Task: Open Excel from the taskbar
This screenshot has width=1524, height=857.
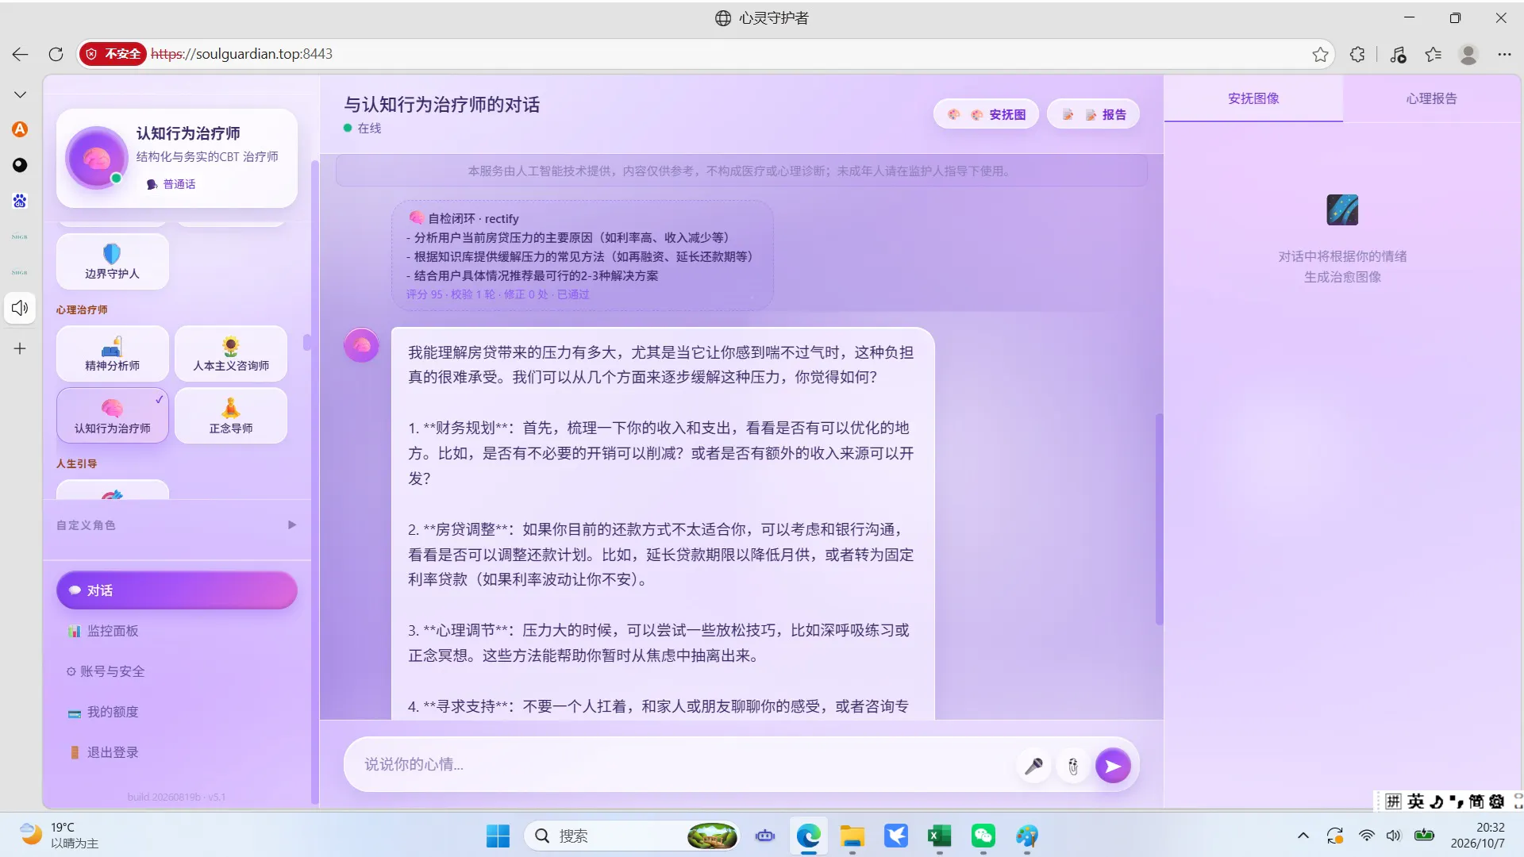Action: tap(939, 836)
